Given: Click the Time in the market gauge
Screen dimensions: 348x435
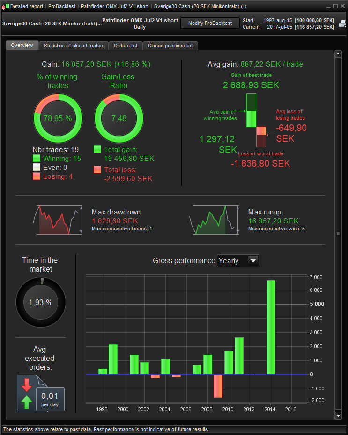Looking at the screenshot, I should click(x=41, y=302).
